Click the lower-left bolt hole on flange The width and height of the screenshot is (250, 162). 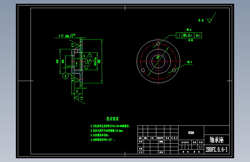pyautogui.click(x=143, y=70)
